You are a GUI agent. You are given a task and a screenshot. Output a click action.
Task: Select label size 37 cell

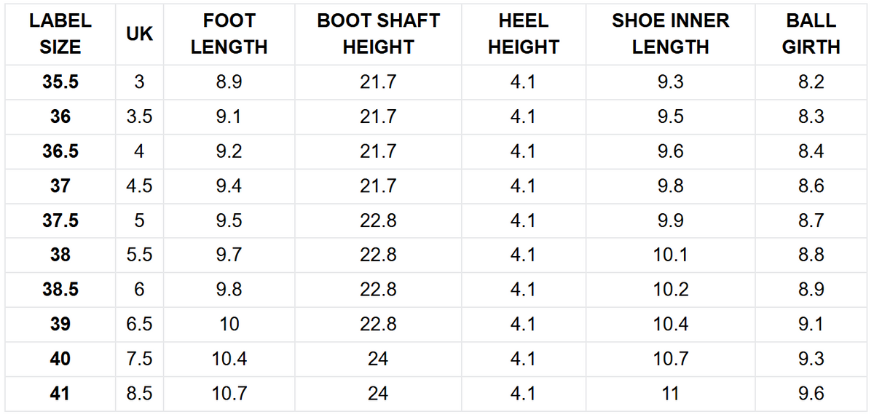60,186
